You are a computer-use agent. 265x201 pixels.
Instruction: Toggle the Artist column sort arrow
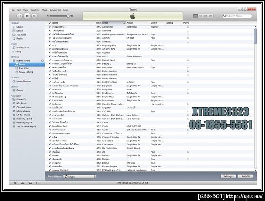click(x=124, y=23)
